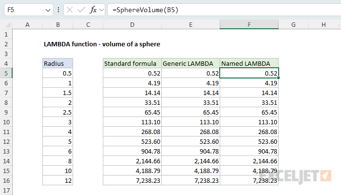
Task: Click 113.10 in Named LAMBDA column
Action: click(249, 122)
